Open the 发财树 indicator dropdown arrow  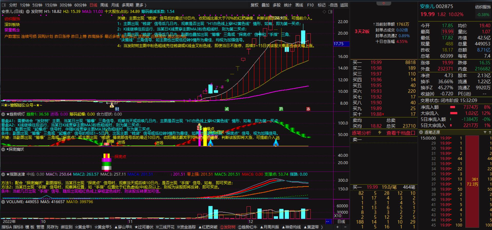coord(28,12)
